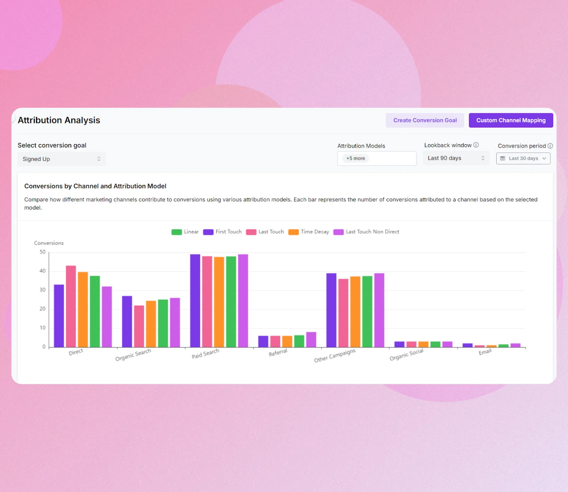Click the Lookback window info icon
568x492 pixels.
coord(476,145)
